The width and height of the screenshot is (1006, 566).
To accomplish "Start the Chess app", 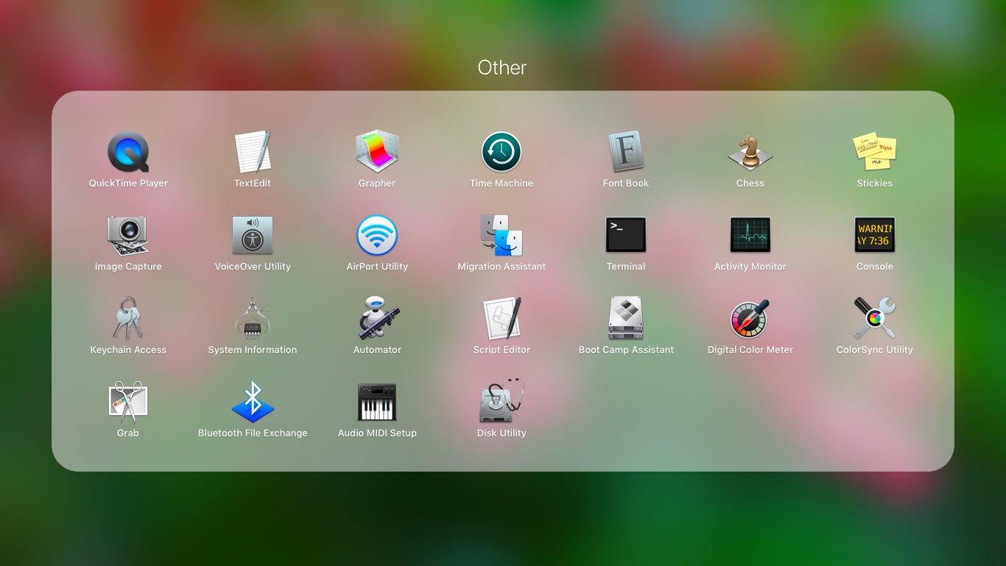I will [750, 152].
